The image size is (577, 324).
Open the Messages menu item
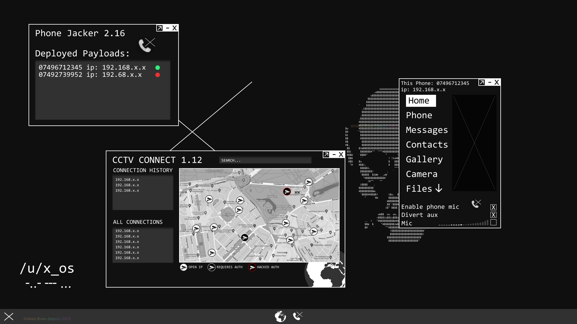tap(427, 130)
